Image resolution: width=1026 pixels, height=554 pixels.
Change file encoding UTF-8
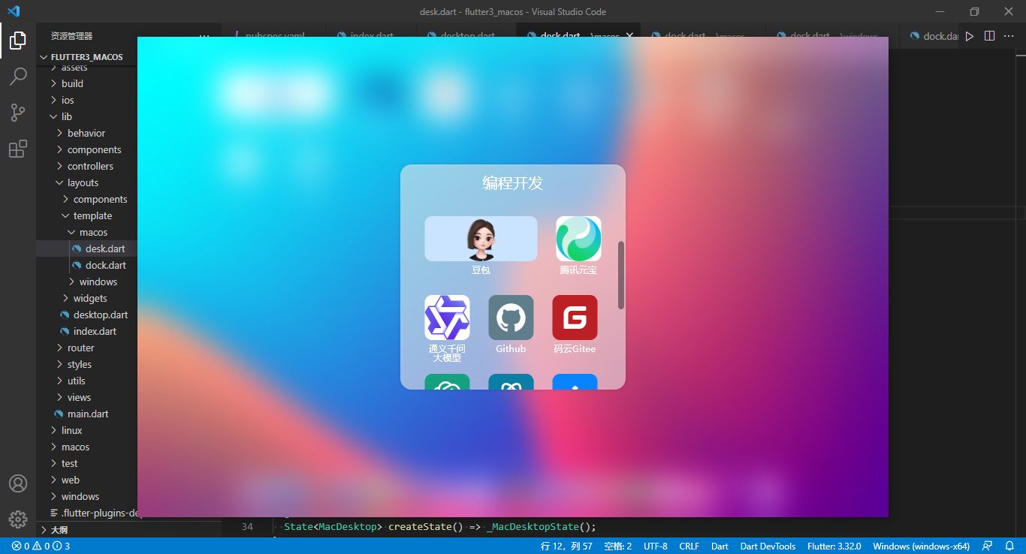click(x=656, y=546)
